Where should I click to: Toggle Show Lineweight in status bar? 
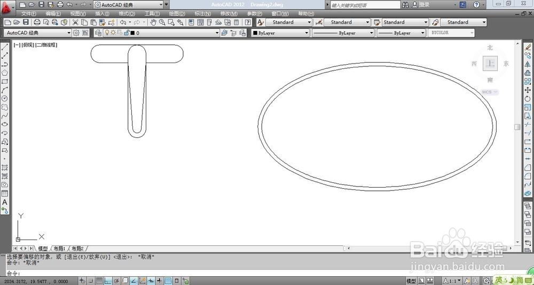pyautogui.click(x=159, y=281)
